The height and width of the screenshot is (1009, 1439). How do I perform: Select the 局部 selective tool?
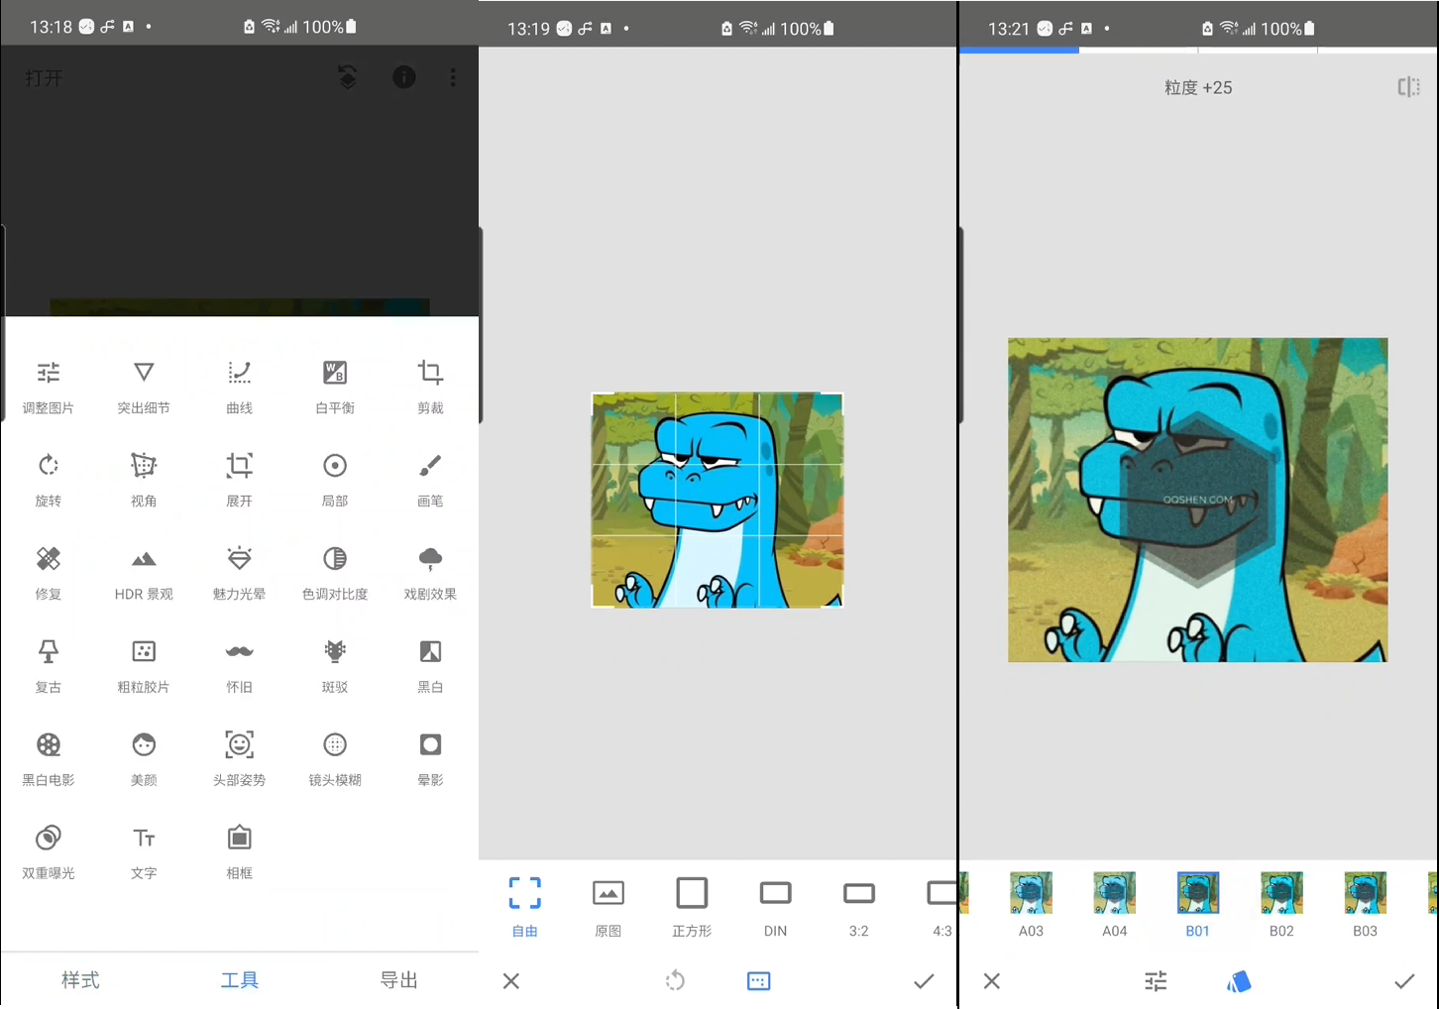[x=335, y=480]
